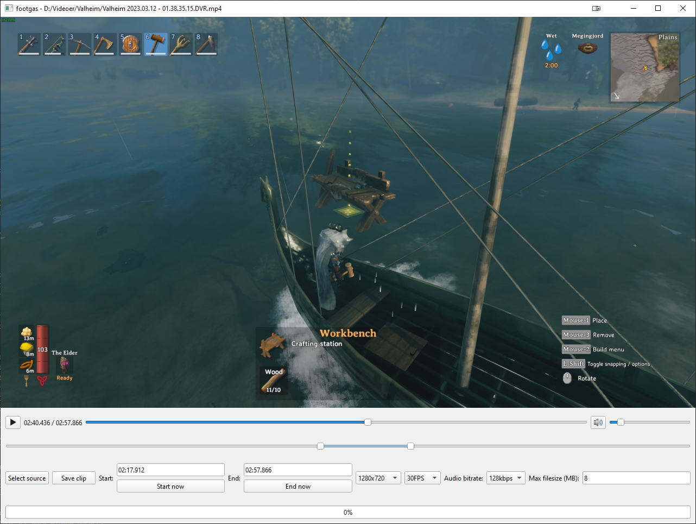Click the Megingjord belt status icon
696x524 pixels.
pos(587,48)
